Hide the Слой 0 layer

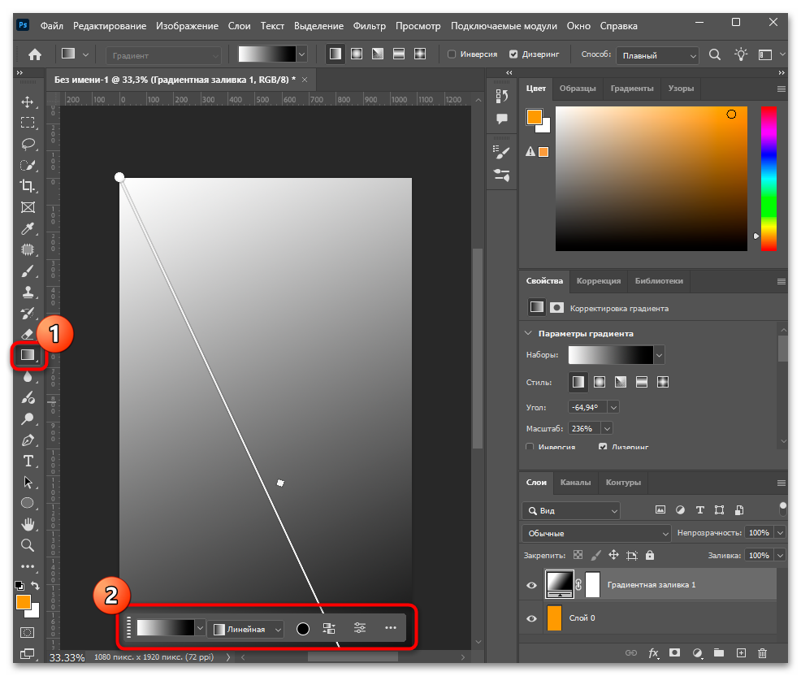(531, 618)
